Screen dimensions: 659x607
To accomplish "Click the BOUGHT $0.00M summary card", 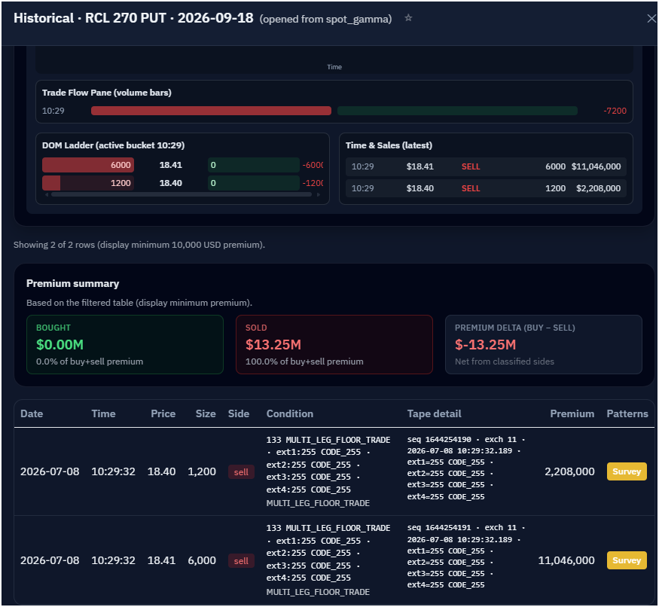I will [125, 344].
